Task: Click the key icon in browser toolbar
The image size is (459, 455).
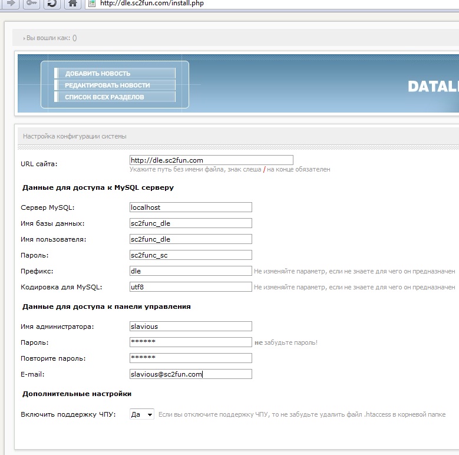Action: click(31, 4)
